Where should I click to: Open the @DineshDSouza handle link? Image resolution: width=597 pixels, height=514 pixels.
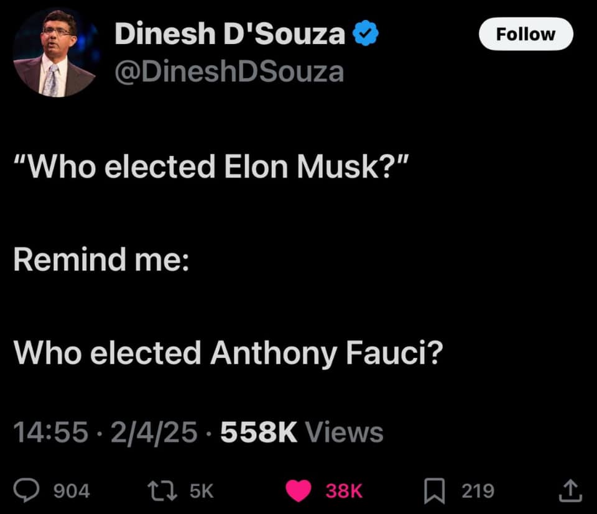pos(229,71)
